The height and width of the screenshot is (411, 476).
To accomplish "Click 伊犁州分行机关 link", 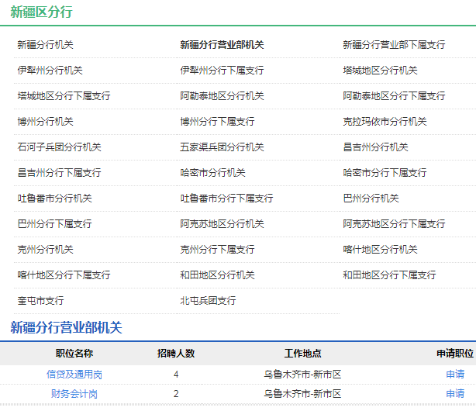I will coord(50,71).
